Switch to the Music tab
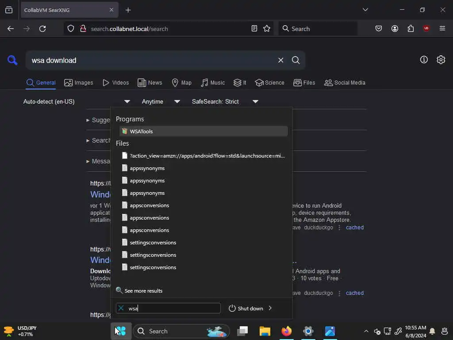Image resolution: width=453 pixels, height=340 pixels. pos(213,83)
